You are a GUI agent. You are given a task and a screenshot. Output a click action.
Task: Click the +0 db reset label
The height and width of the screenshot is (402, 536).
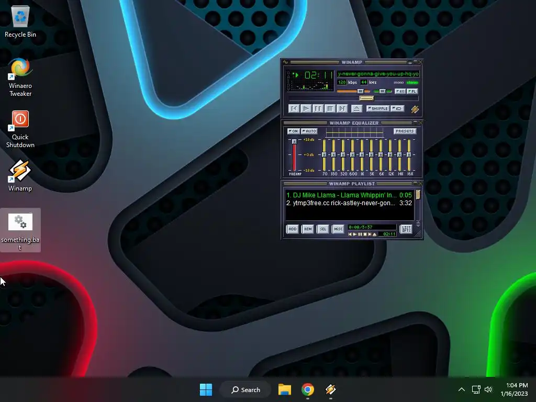point(309,155)
